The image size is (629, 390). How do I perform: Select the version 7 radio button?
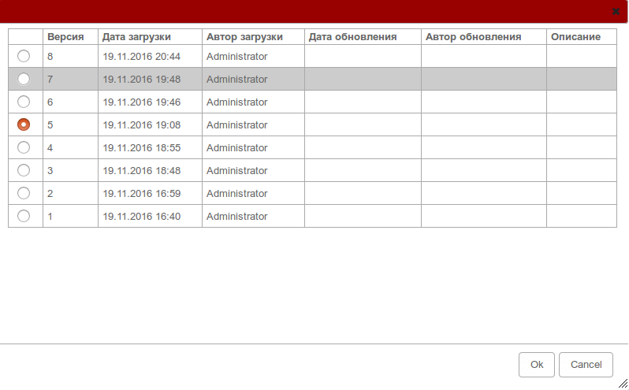[24, 79]
